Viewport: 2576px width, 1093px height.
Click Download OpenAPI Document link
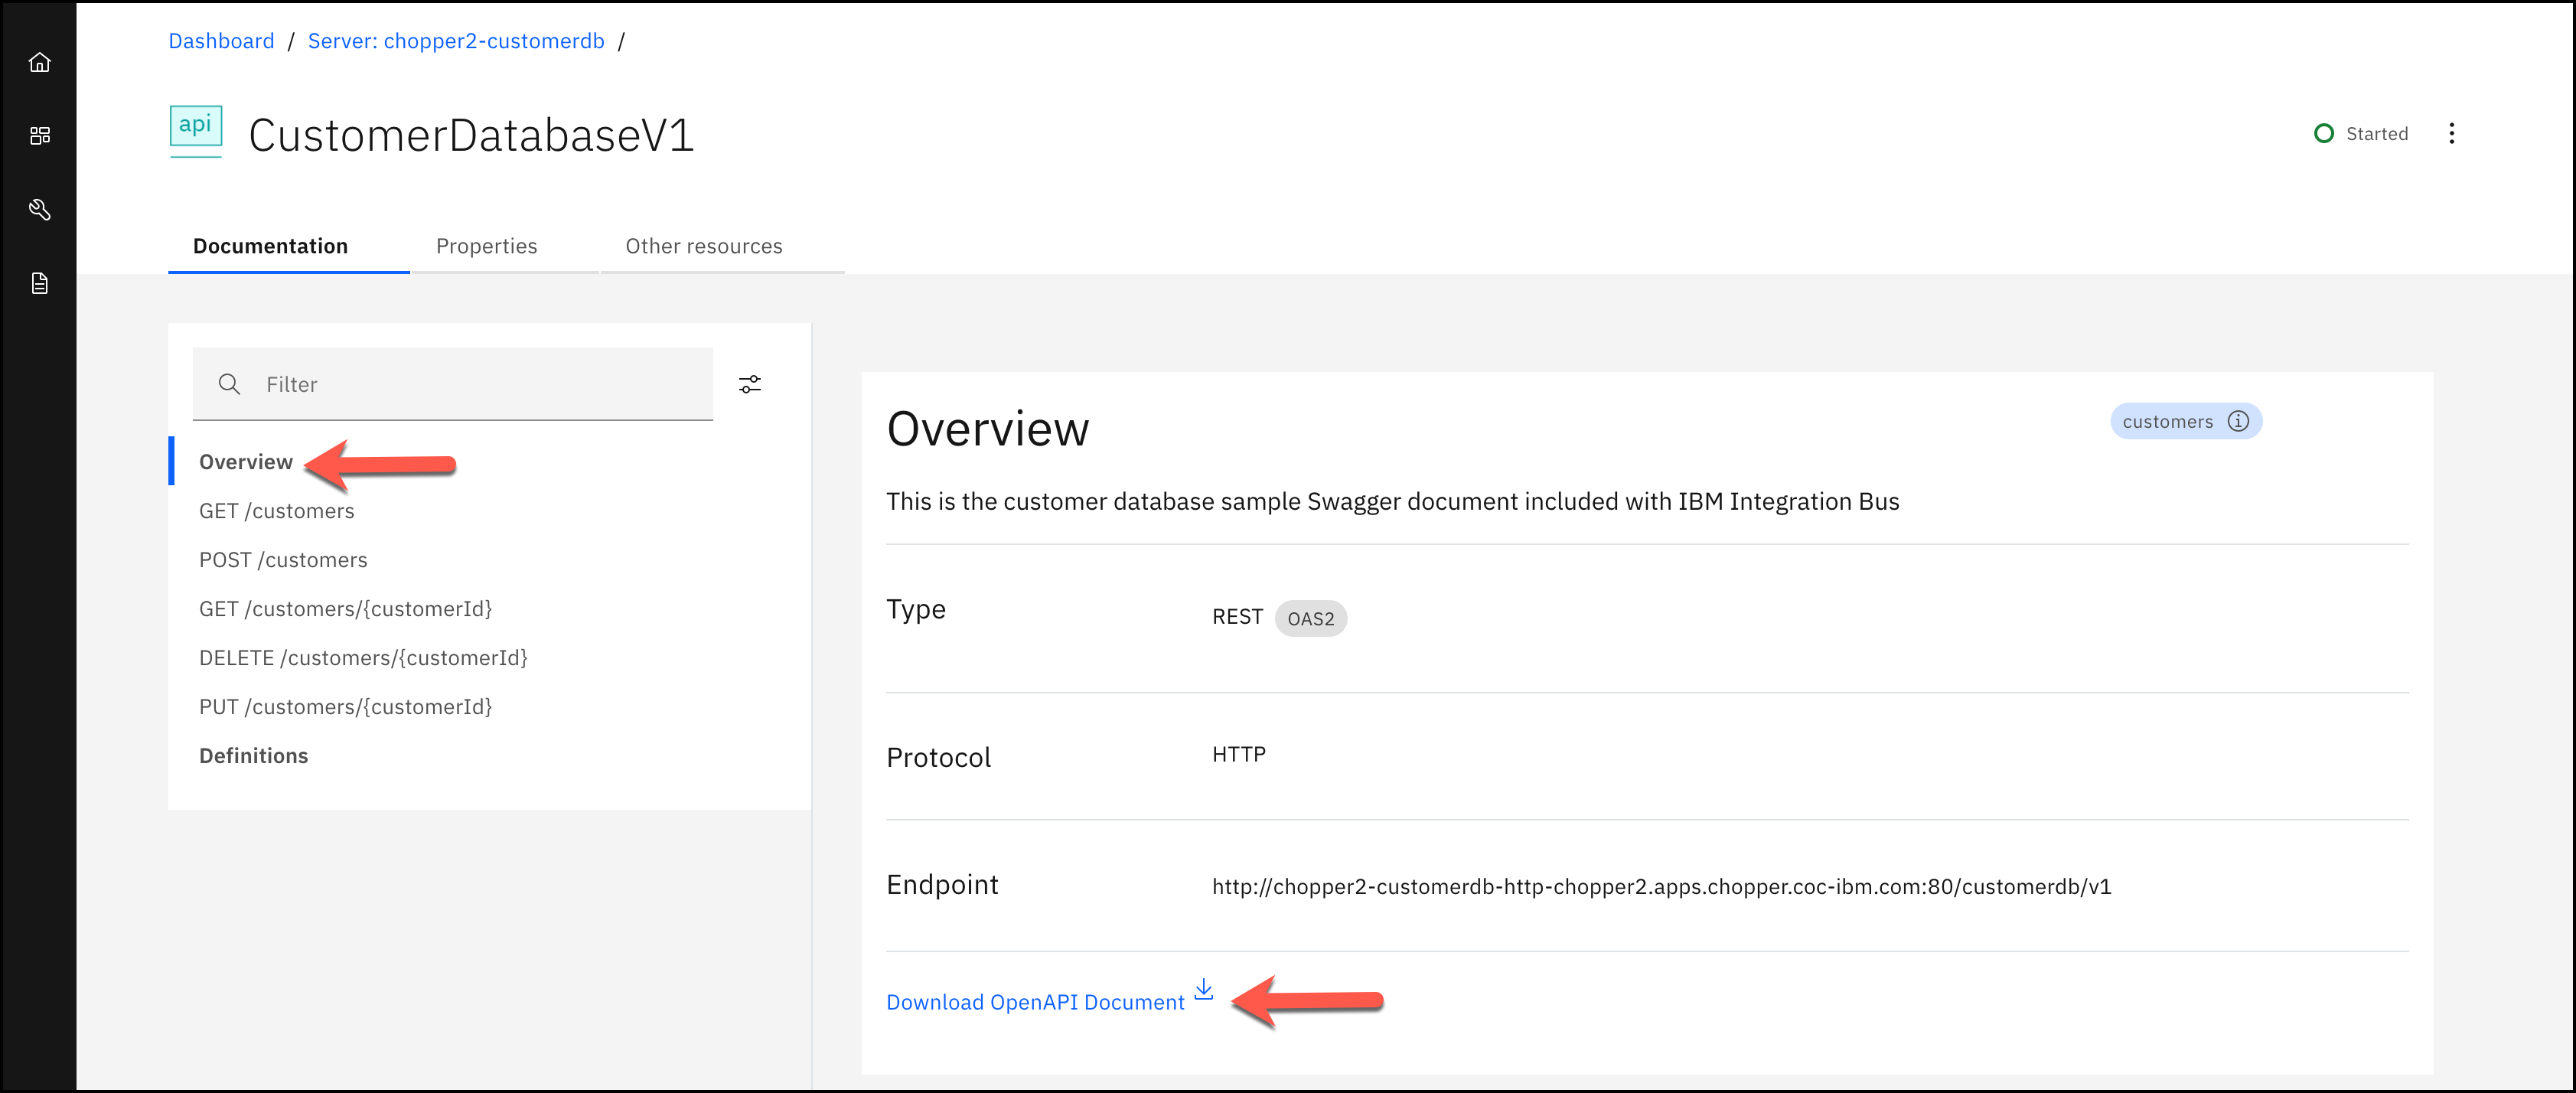pyautogui.click(x=1035, y=1003)
